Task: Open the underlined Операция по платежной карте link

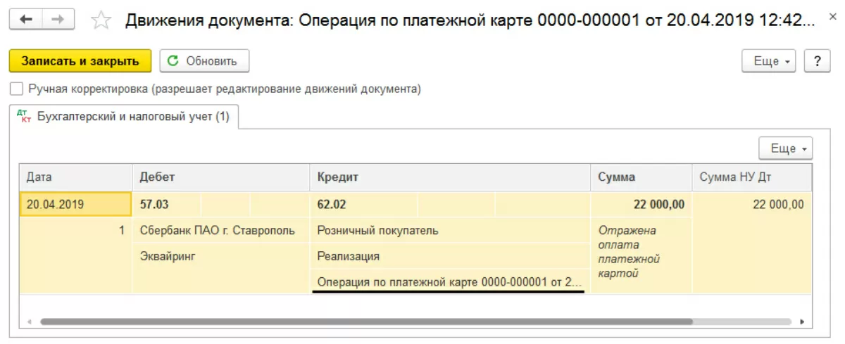Action: pos(449,282)
